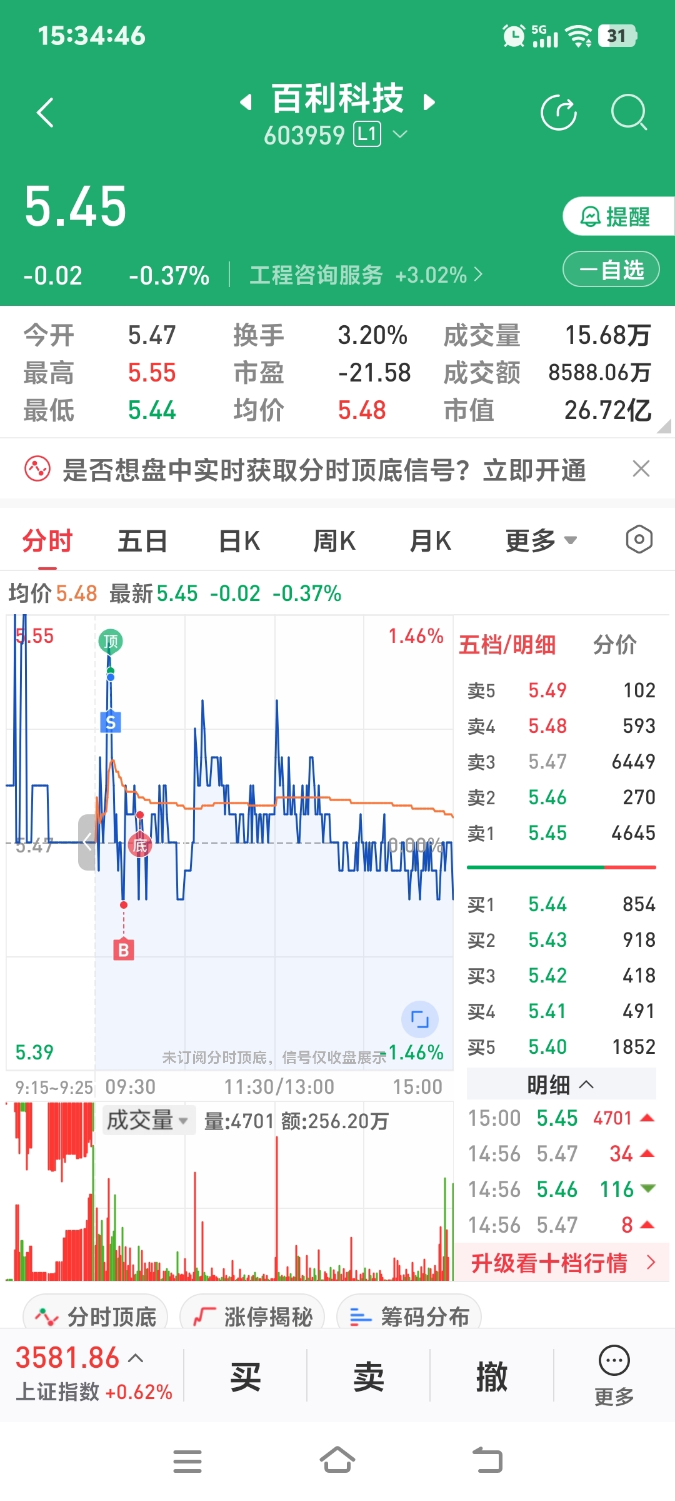The width and height of the screenshot is (675, 1501).
Task: Open 立即开通 subscription banner
Action: 534,470
